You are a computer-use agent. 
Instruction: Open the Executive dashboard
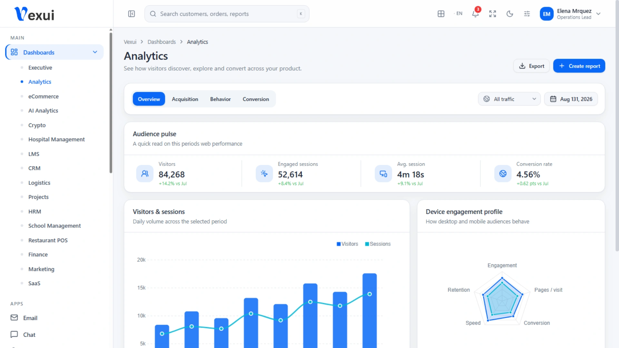pyautogui.click(x=40, y=68)
